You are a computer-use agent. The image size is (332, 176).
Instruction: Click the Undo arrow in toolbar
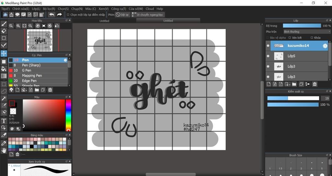(x=52, y=14)
